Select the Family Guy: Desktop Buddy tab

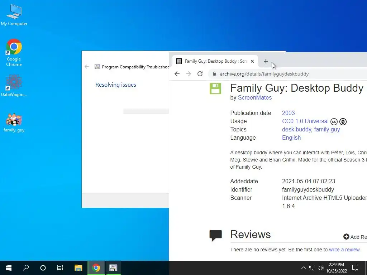pyautogui.click(x=215, y=61)
